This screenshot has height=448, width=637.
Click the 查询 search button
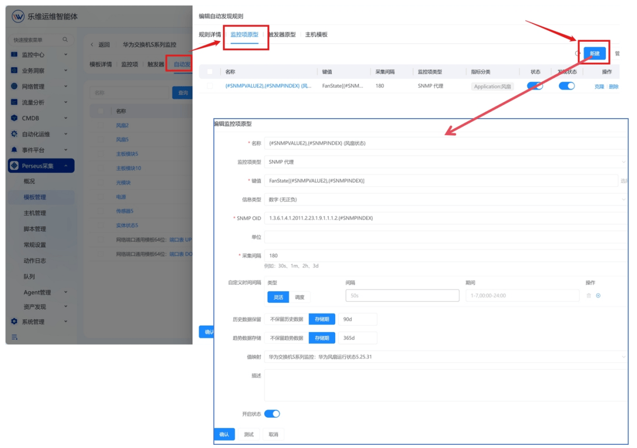tap(182, 93)
